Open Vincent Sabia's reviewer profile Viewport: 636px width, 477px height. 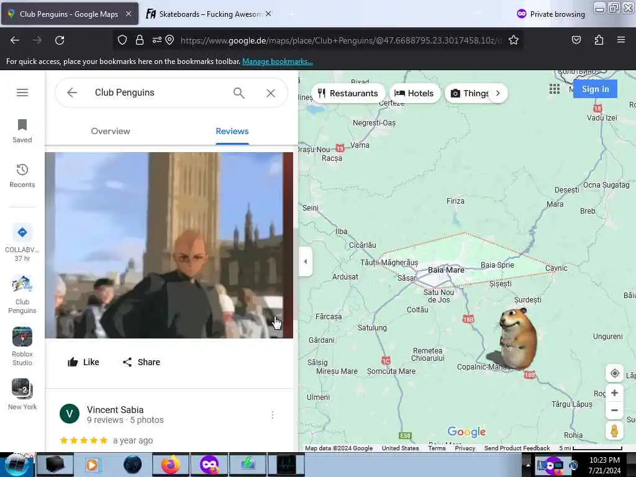click(115, 410)
